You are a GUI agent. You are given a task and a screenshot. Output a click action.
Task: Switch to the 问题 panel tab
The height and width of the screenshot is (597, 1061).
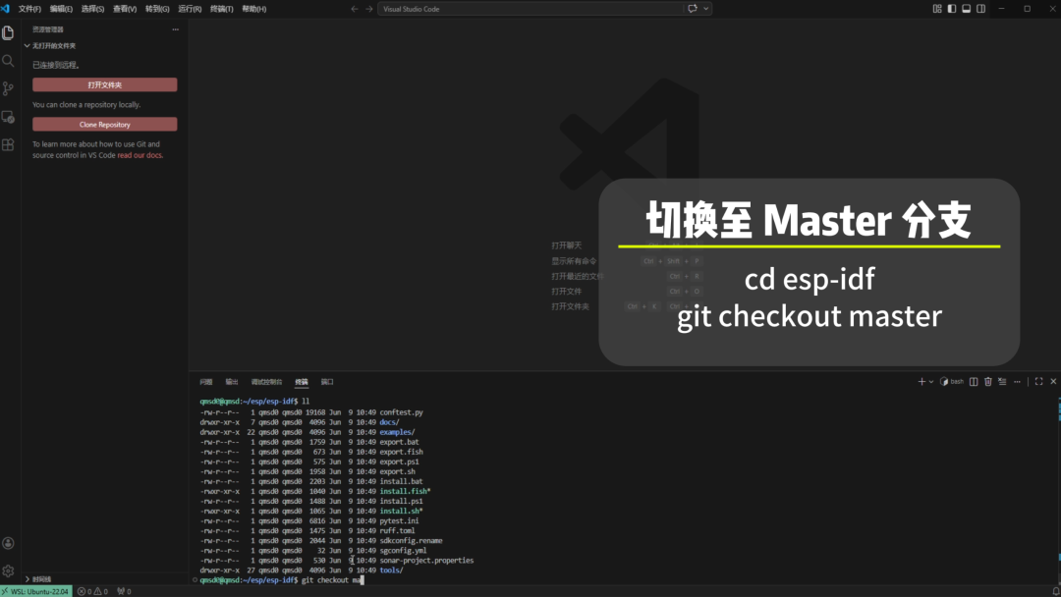coord(206,382)
